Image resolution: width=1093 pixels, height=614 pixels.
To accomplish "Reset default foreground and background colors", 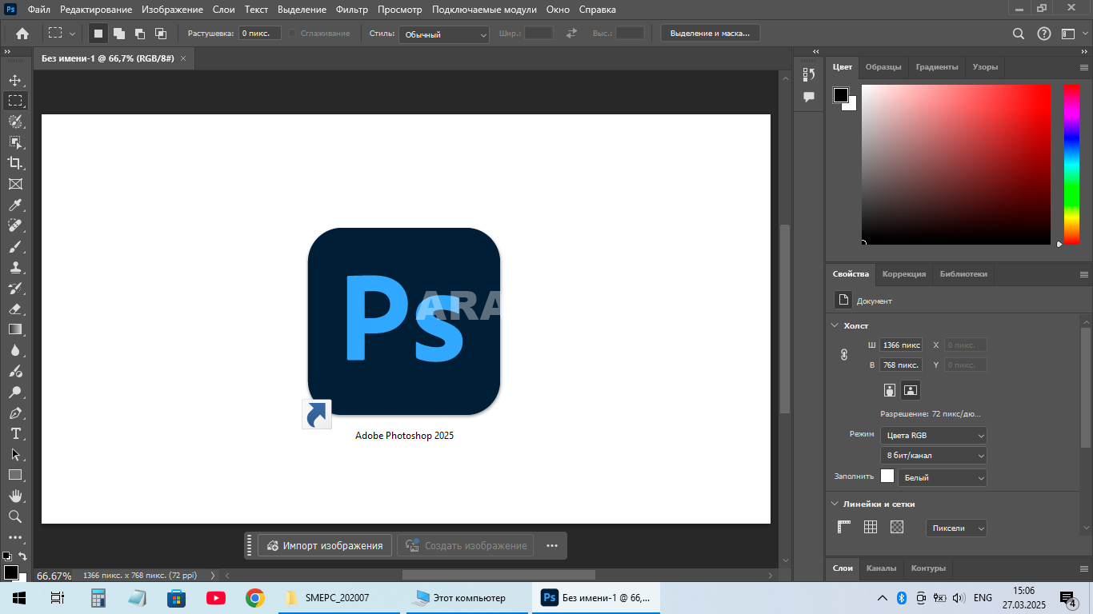I will click(x=6, y=556).
